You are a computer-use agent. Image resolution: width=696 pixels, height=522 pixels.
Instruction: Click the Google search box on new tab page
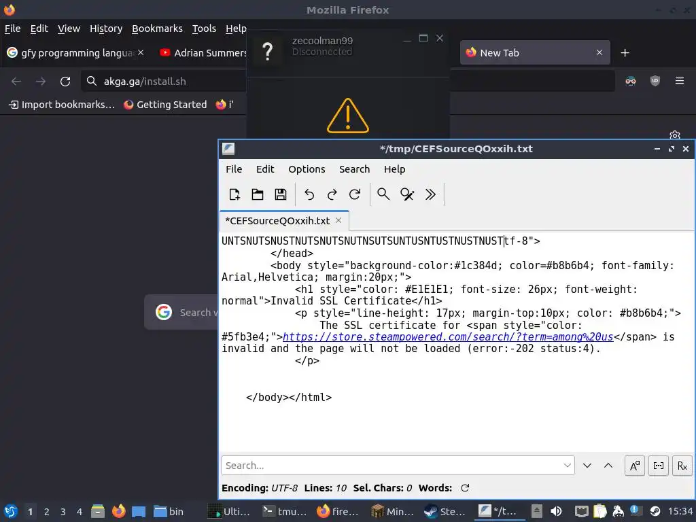coord(182,313)
